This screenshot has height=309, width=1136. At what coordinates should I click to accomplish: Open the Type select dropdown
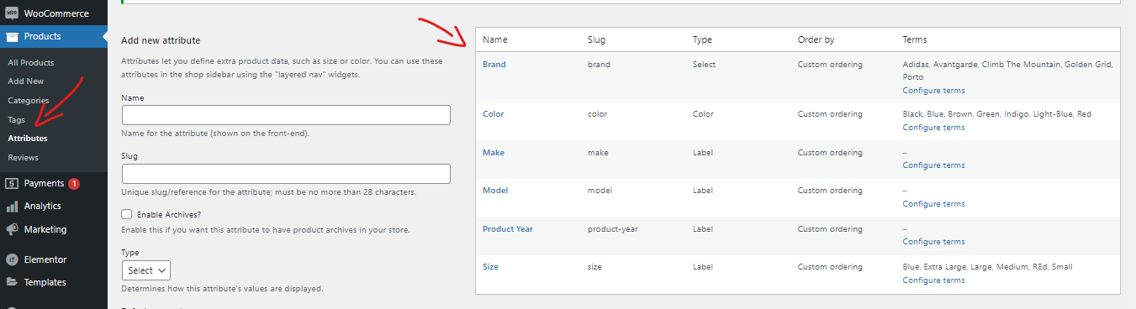tap(146, 270)
